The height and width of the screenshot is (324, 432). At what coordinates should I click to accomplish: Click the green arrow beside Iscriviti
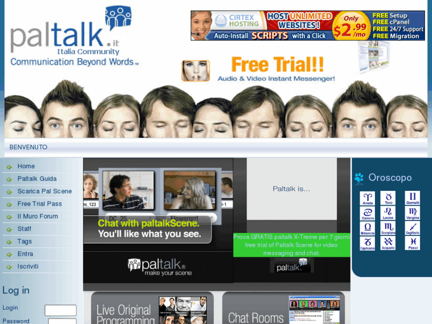[x=10, y=267]
